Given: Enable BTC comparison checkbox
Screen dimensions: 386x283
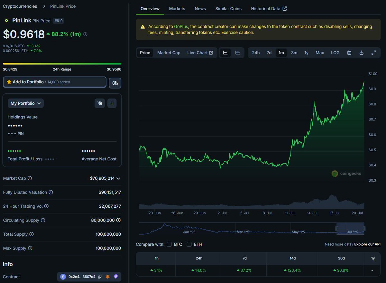Looking at the screenshot, I should coord(169,244).
